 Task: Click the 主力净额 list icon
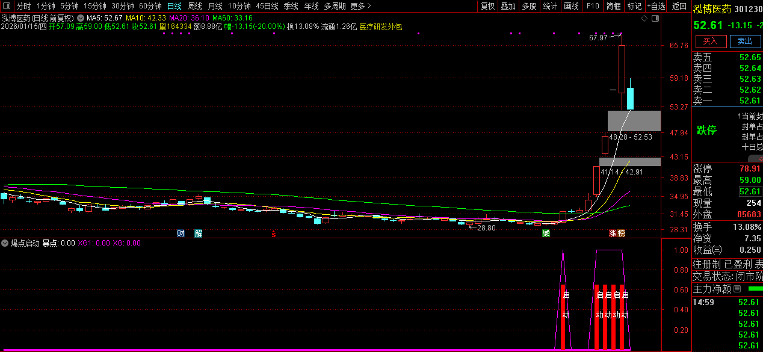737,289
